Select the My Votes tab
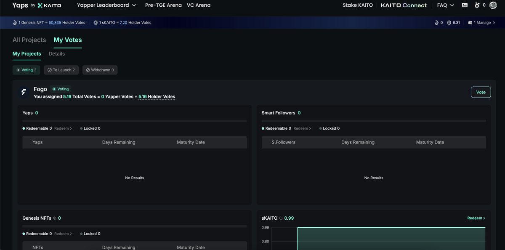Image resolution: width=505 pixels, height=250 pixels. (68, 40)
